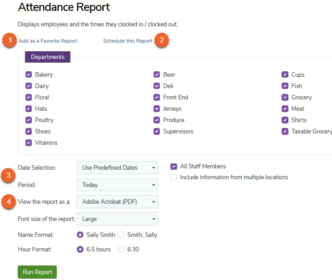
Task: Uncheck the Shoes department
Action: click(29, 132)
